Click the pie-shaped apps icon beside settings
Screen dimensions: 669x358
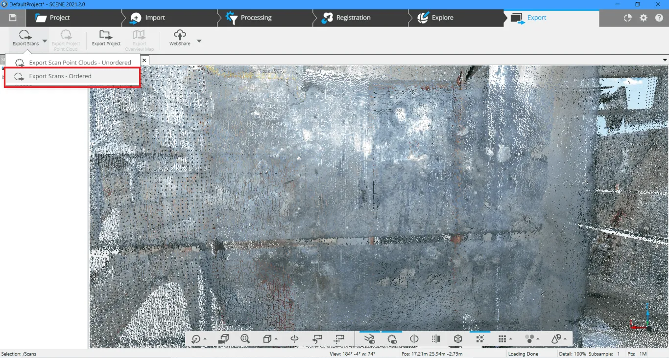coord(628,18)
